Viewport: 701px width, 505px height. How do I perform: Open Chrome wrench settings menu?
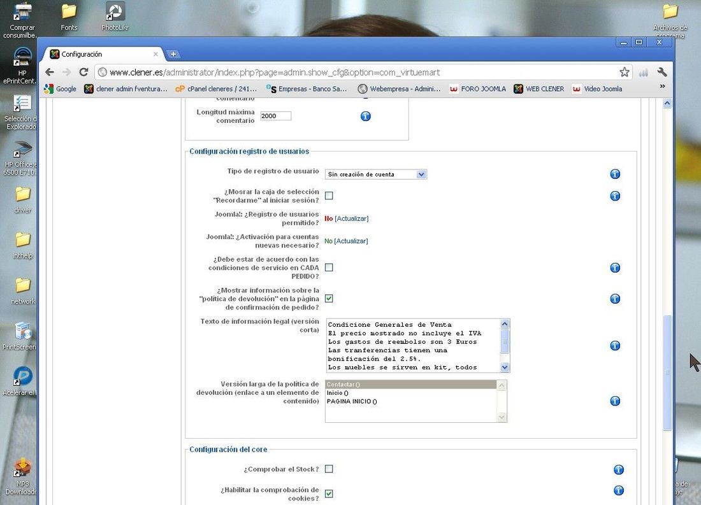pos(662,72)
